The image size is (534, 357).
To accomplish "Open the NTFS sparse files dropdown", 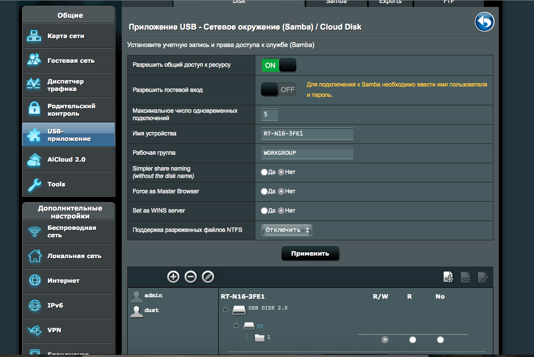I will pos(287,230).
